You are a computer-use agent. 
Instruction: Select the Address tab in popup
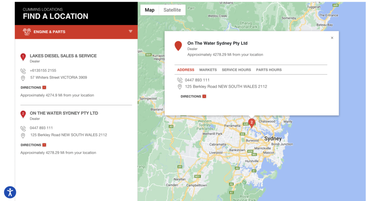pos(186,70)
